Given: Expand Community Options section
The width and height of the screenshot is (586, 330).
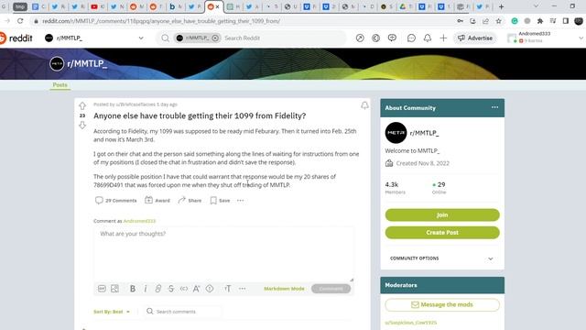Looking at the screenshot, I should click(442, 258).
